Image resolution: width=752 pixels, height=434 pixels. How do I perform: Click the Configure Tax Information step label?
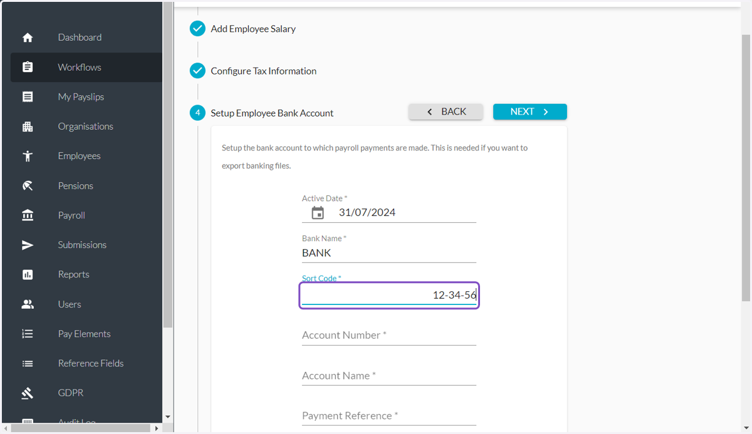pyautogui.click(x=263, y=71)
